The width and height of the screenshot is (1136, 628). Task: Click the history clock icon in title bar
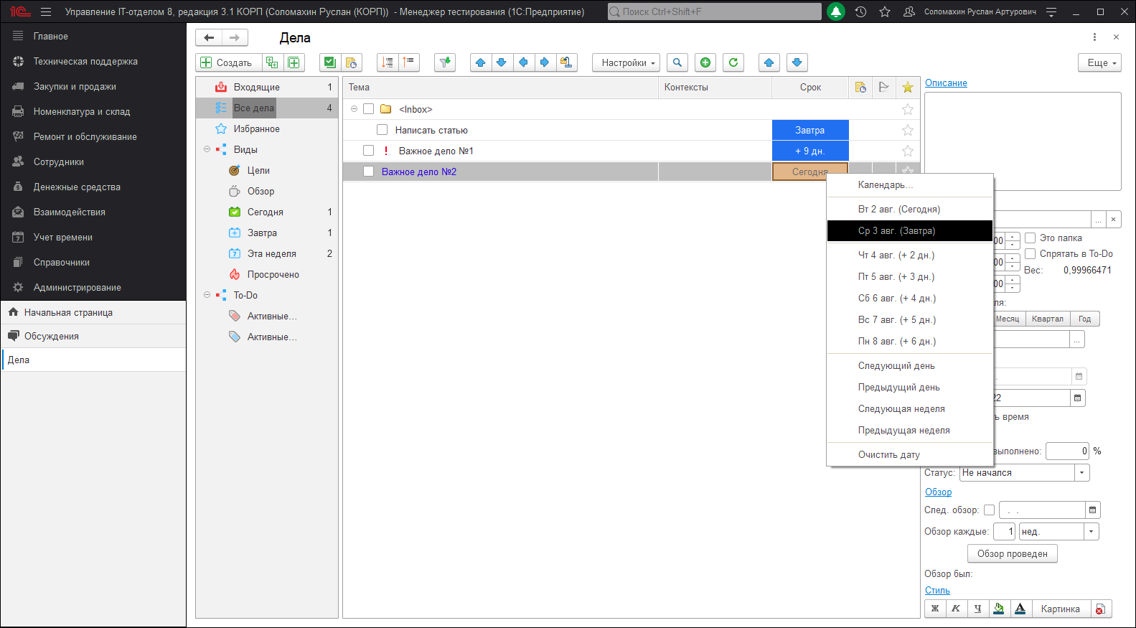coord(860,11)
